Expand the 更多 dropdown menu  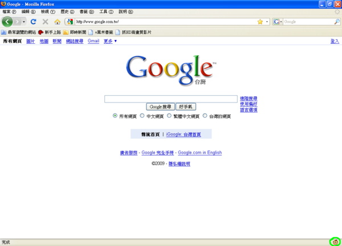click(110, 41)
